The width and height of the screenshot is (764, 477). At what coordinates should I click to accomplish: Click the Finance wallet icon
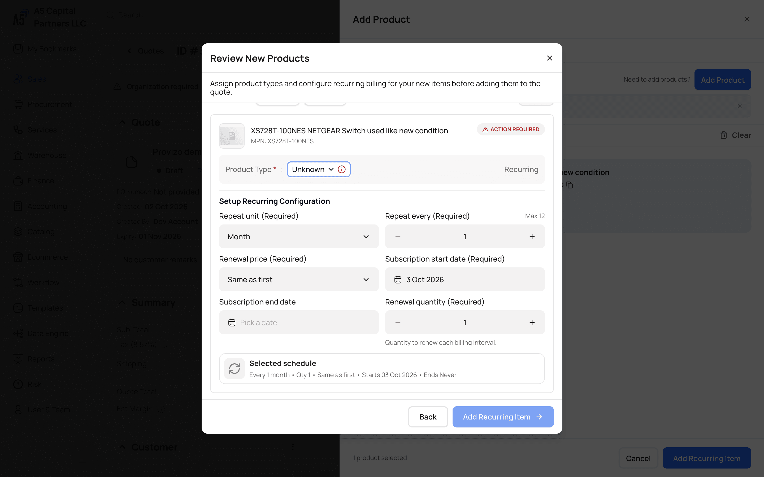pyautogui.click(x=18, y=181)
